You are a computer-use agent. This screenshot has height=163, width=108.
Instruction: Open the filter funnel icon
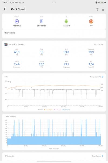coord(97,10)
